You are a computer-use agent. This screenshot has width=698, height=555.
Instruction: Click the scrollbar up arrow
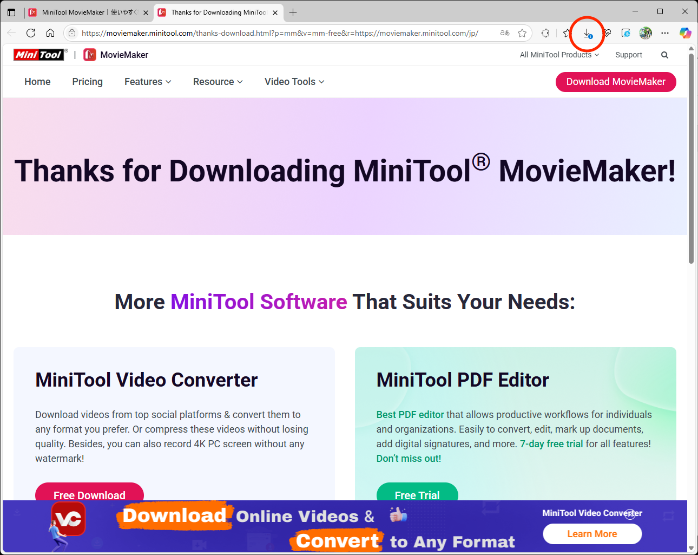691,49
